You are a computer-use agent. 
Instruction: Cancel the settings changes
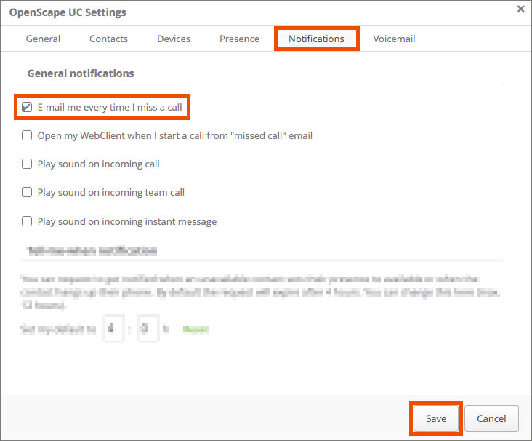click(x=491, y=418)
